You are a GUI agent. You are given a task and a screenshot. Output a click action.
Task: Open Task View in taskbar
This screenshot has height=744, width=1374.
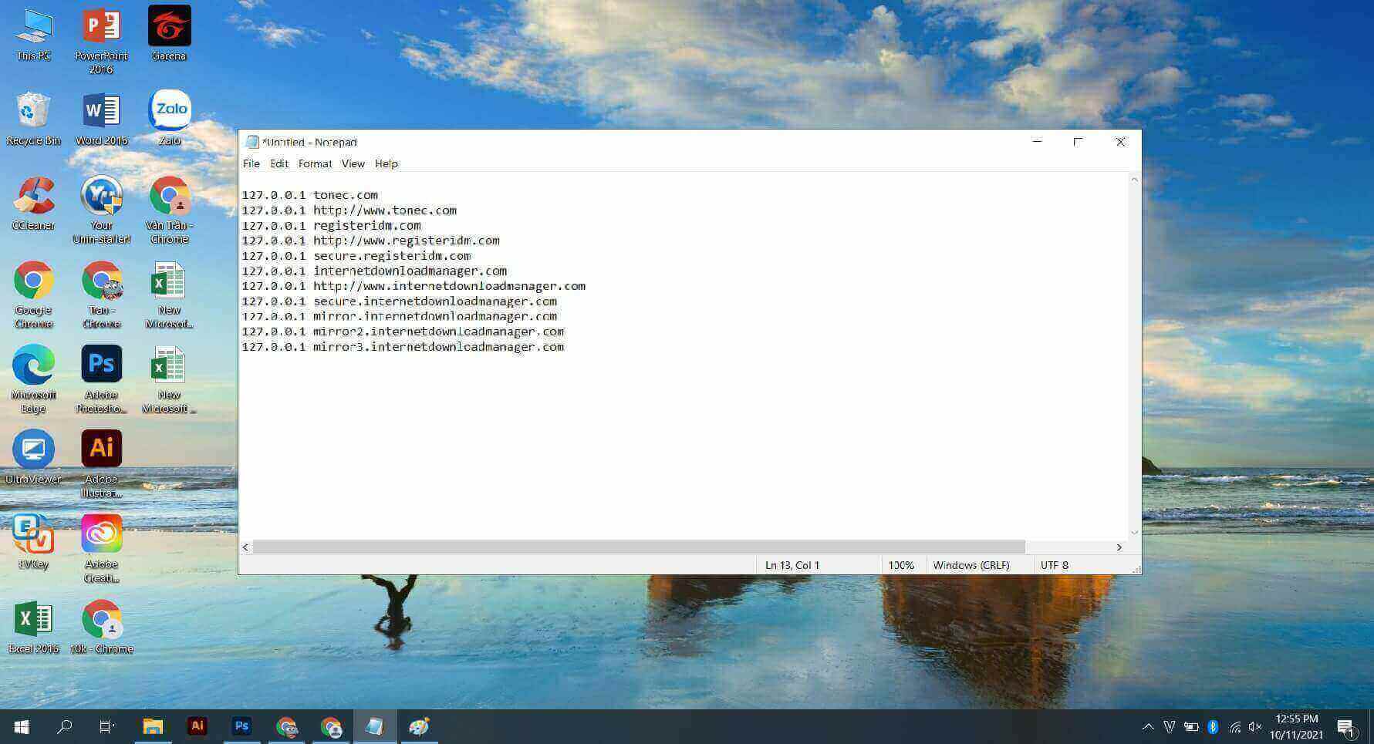coord(107,726)
